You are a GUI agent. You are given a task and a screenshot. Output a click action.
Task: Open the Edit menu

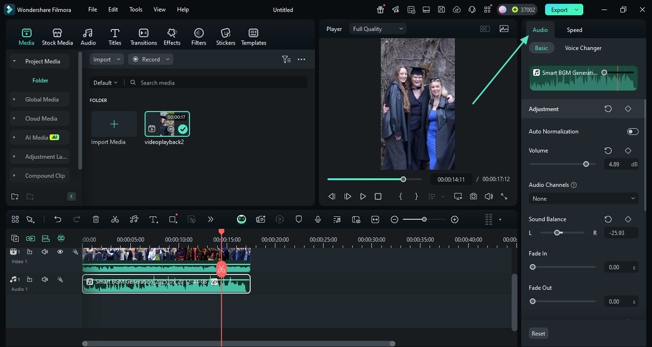point(113,10)
